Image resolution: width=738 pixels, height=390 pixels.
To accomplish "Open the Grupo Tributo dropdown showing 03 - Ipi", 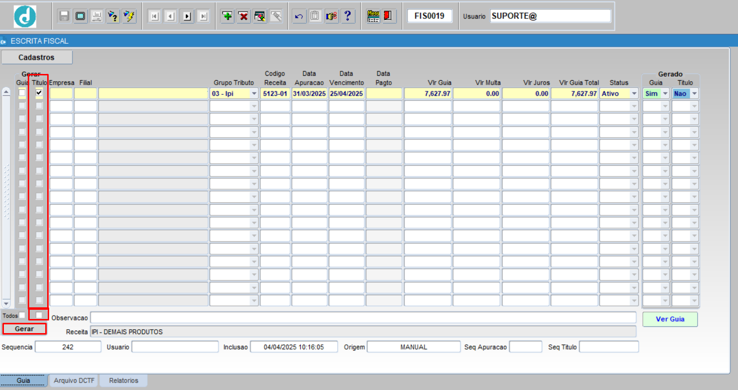I will click(x=254, y=93).
